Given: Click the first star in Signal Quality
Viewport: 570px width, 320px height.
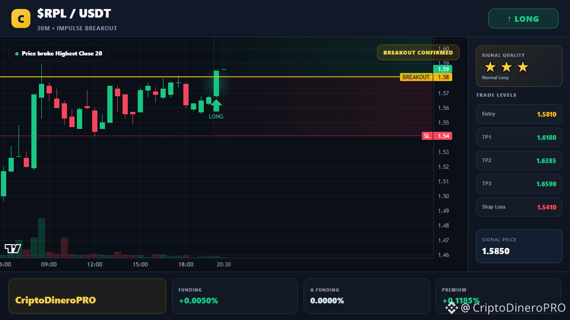Looking at the screenshot, I should [x=490, y=67].
